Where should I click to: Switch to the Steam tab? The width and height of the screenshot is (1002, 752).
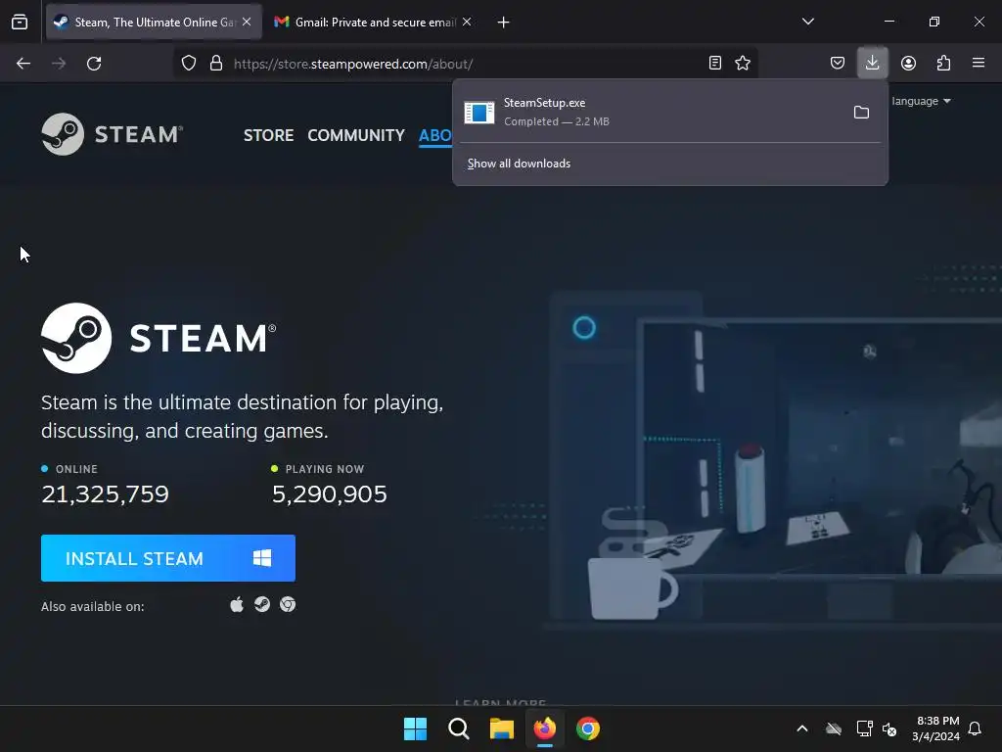(x=154, y=23)
